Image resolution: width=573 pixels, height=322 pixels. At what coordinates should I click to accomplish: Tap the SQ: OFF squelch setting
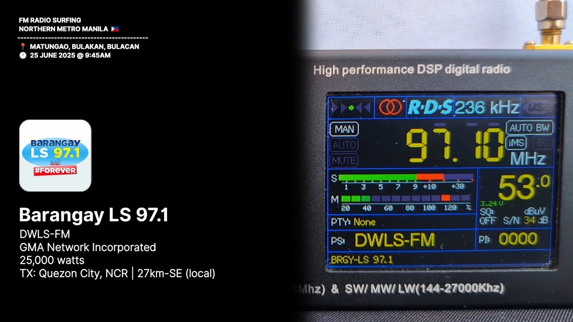[x=488, y=216]
